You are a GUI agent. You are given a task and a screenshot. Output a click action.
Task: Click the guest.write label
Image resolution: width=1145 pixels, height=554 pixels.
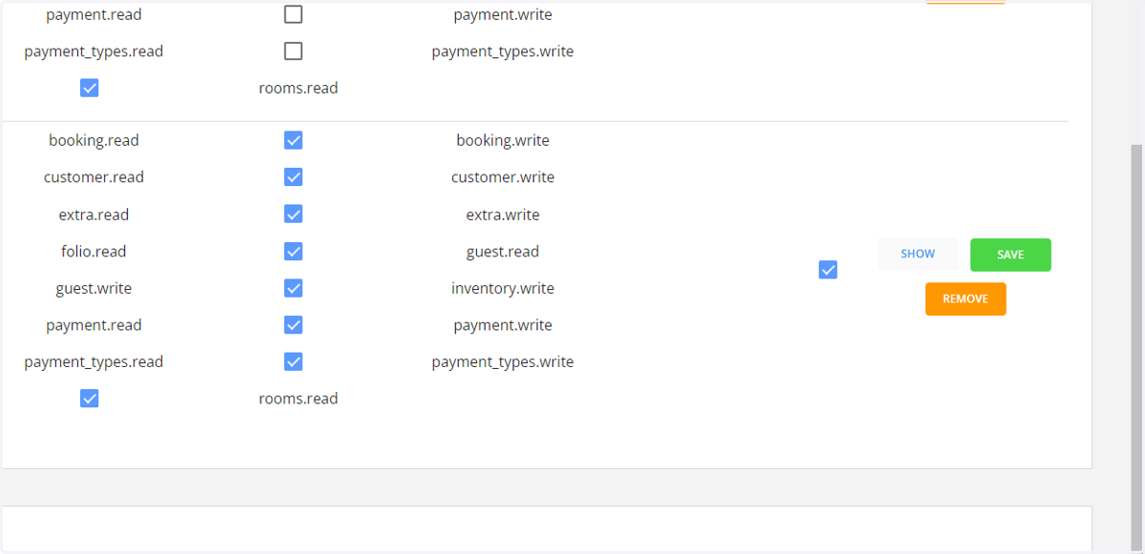click(x=94, y=288)
